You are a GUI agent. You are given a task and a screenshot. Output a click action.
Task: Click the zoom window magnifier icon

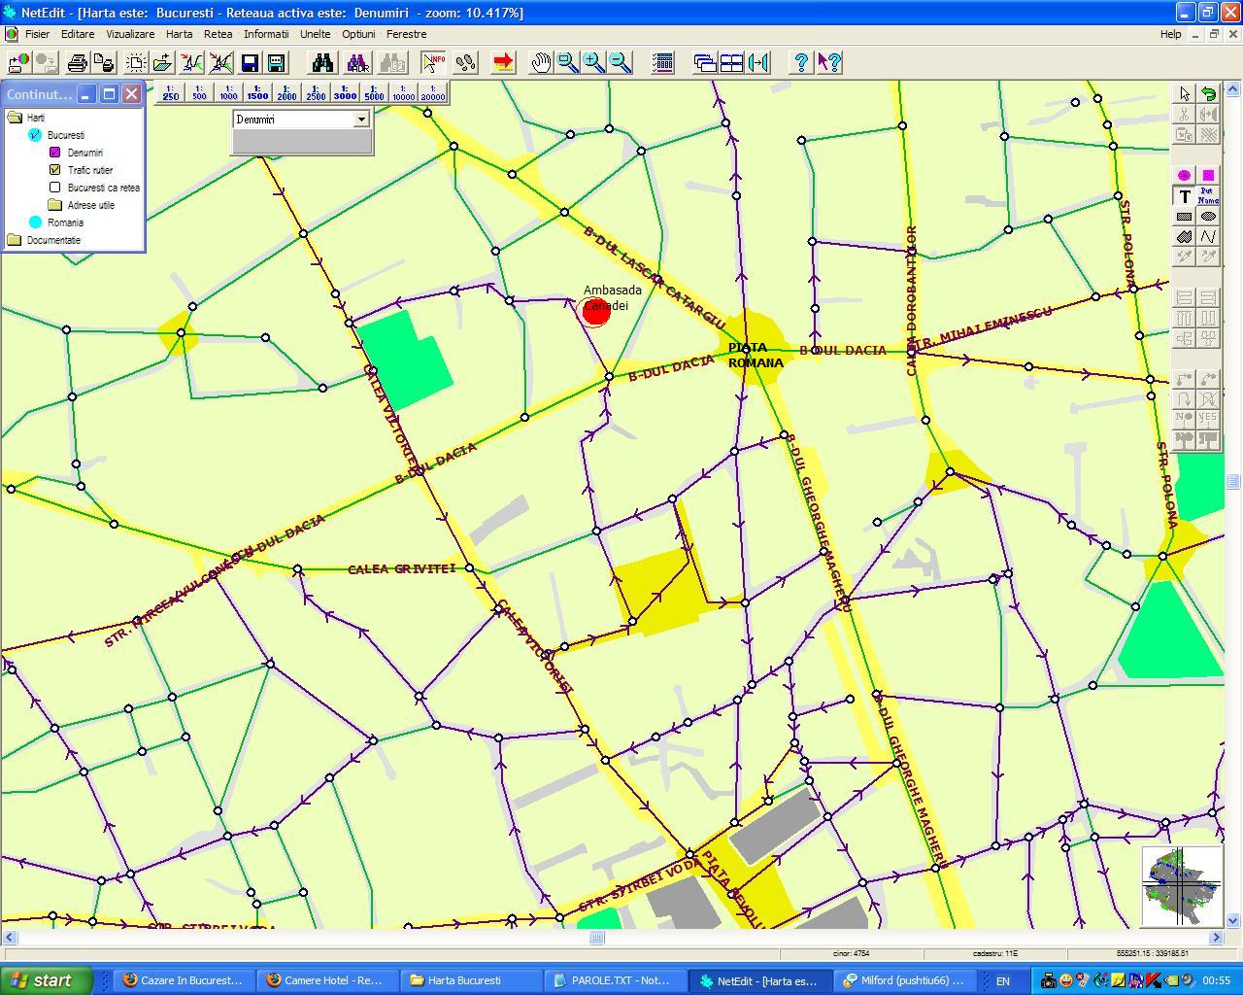(567, 63)
